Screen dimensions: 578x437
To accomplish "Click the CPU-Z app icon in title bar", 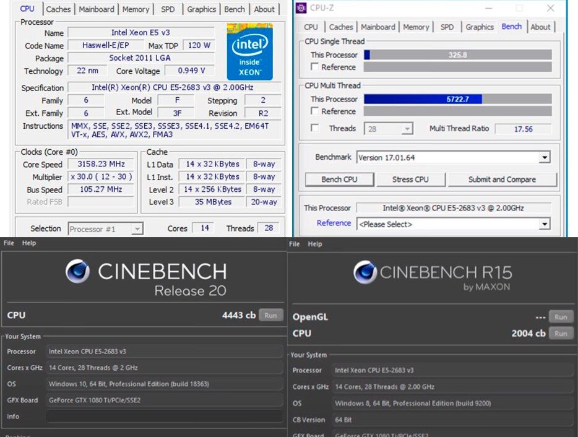I will (x=301, y=8).
